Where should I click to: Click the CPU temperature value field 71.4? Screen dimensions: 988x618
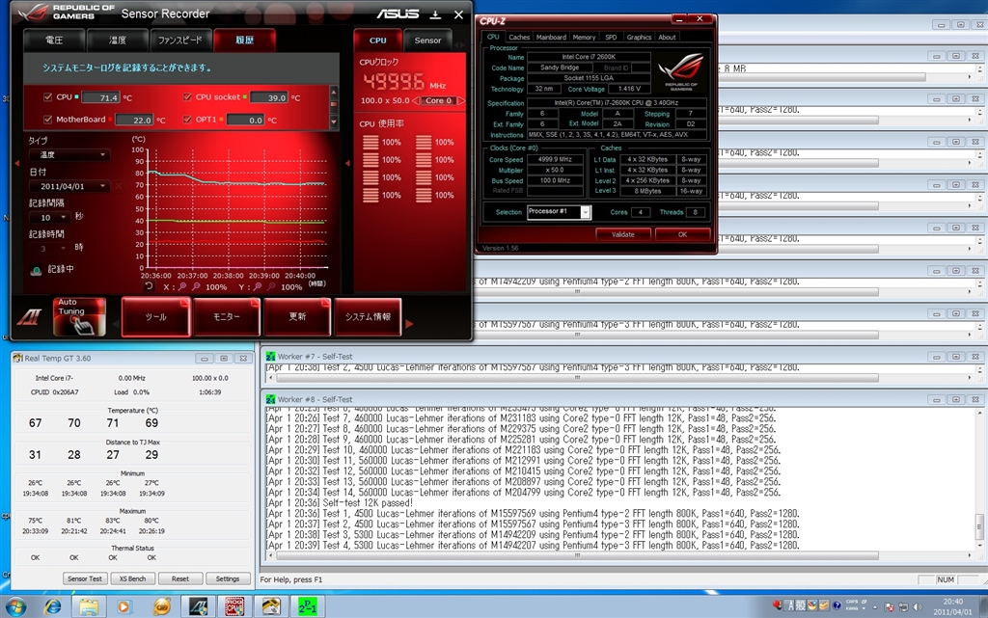[100, 97]
